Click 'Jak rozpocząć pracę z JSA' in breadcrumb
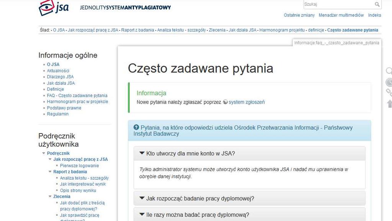 point(93,30)
